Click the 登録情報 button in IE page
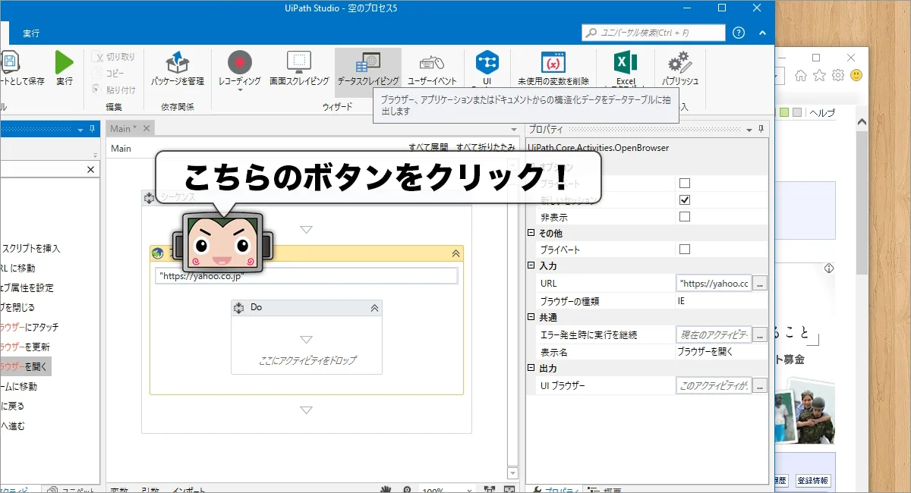Viewport: 911px width, 493px height. pos(813,480)
